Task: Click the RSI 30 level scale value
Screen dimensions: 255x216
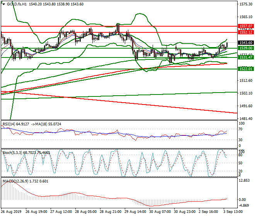Action: click(x=240, y=140)
